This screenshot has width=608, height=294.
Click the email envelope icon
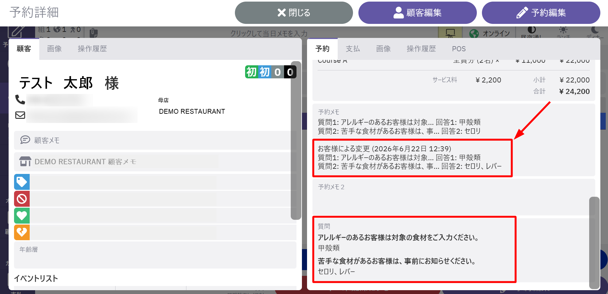(20, 115)
